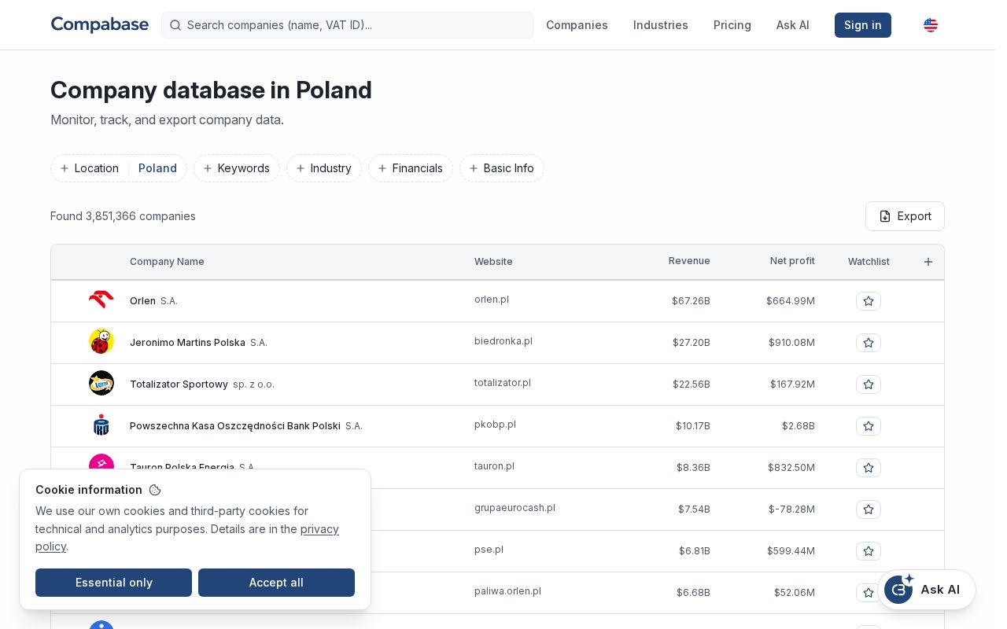Expand the Industry filter
Screen dimensions: 1007x629
pyautogui.click(x=324, y=168)
